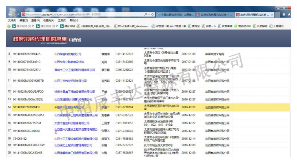Select the highlighted code 911401007701010435
Image resolution: width=297 pixels, height=167 pixels.
[x=27, y=107]
